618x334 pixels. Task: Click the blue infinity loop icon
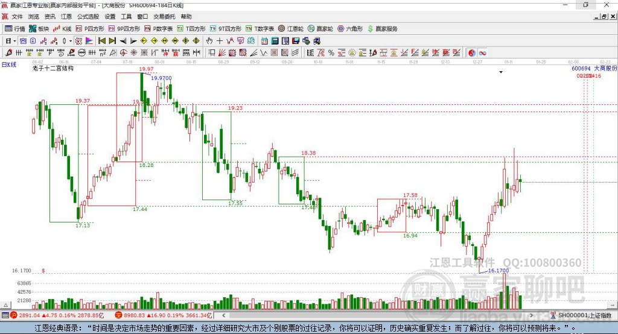482,53
